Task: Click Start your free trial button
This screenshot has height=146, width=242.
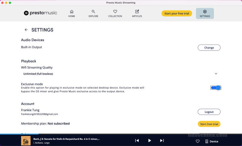Action: [x=177, y=13]
